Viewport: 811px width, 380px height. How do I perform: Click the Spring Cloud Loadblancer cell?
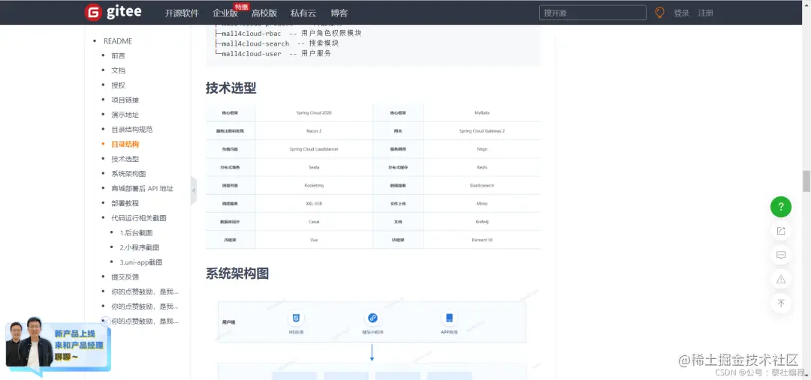(314, 149)
